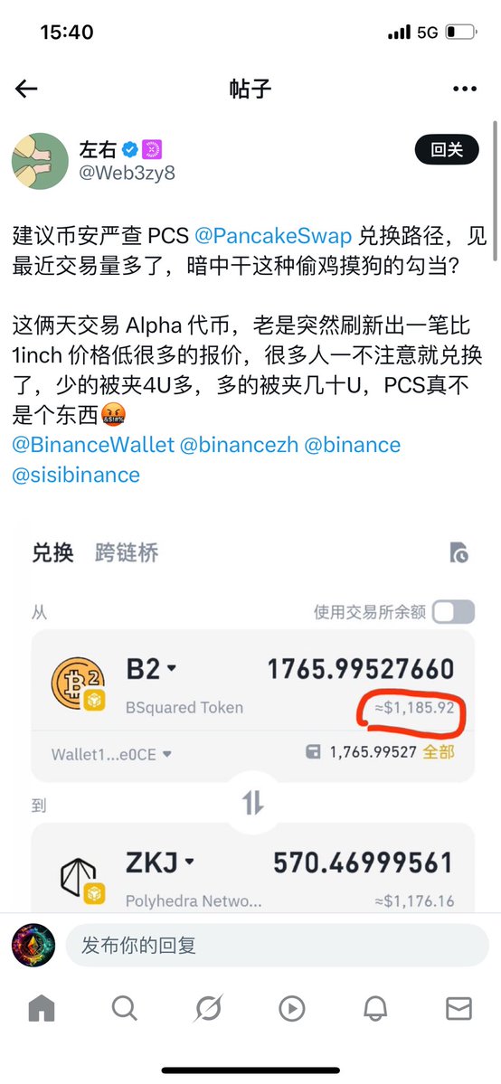Click the 发布你的回复 reply field

click(x=278, y=945)
